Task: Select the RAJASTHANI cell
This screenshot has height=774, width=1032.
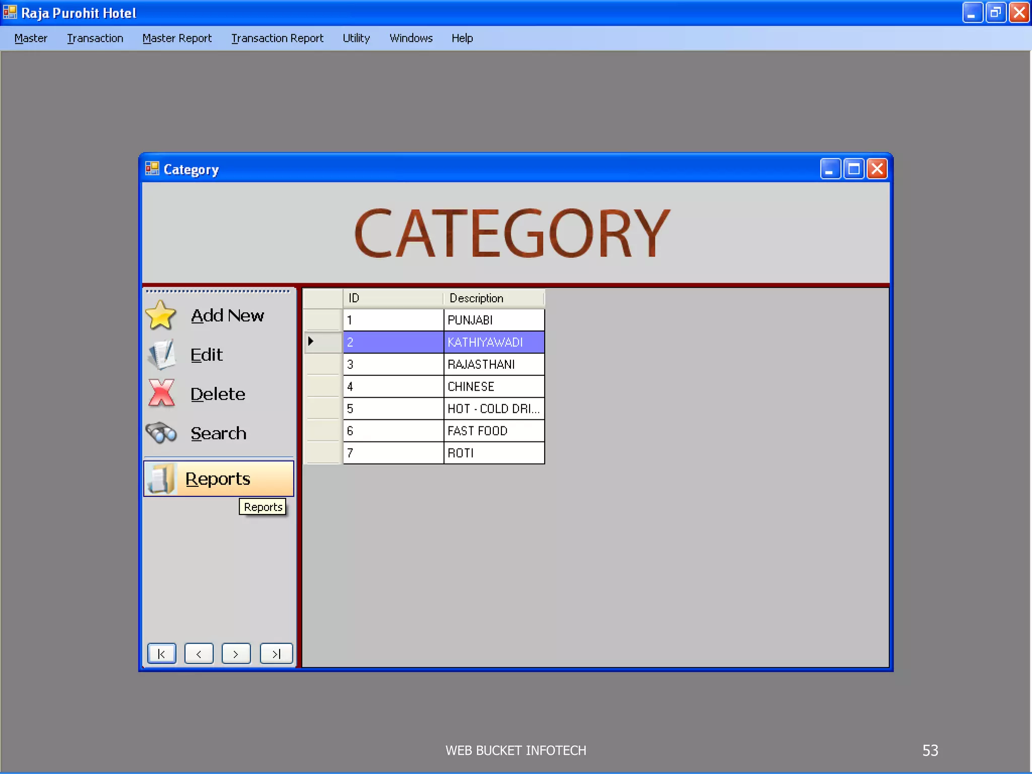Action: point(494,364)
